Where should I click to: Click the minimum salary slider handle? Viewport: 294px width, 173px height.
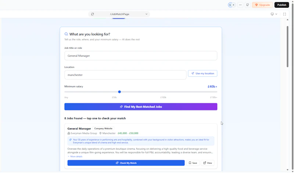[x=119, y=92]
